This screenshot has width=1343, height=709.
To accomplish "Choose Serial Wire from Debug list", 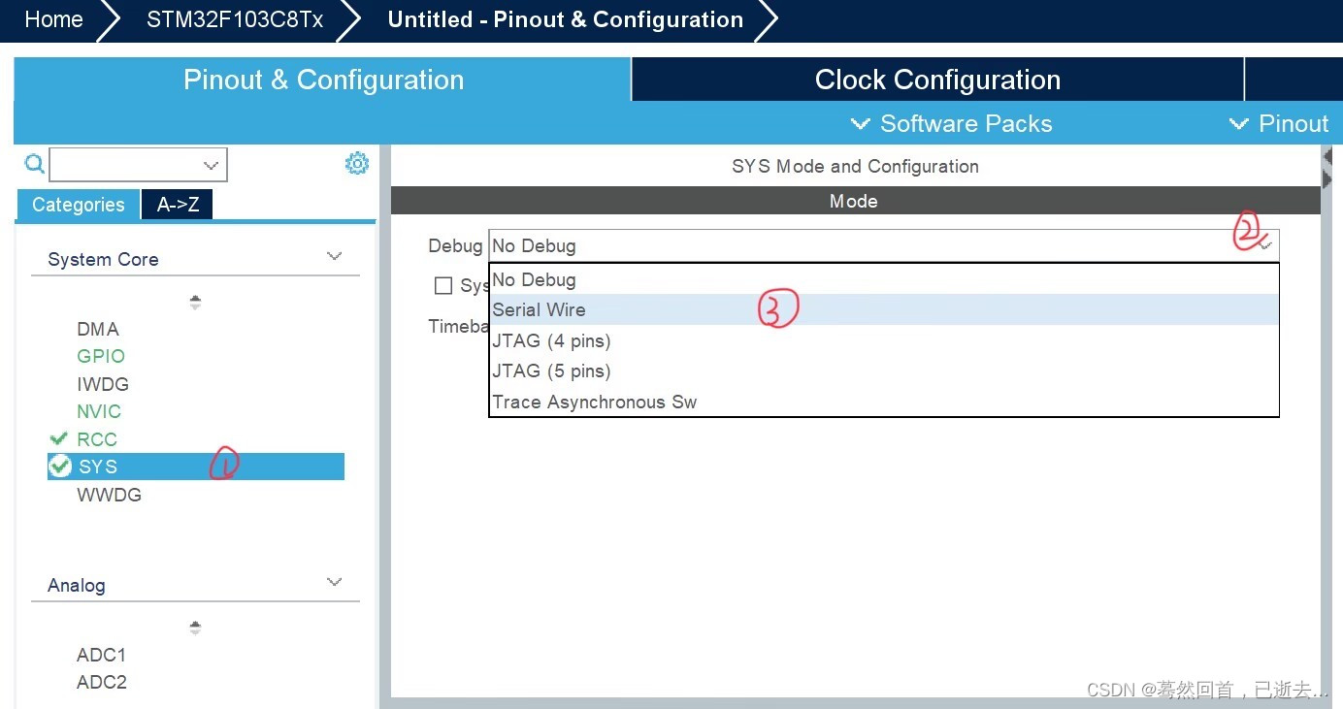I will tap(884, 309).
